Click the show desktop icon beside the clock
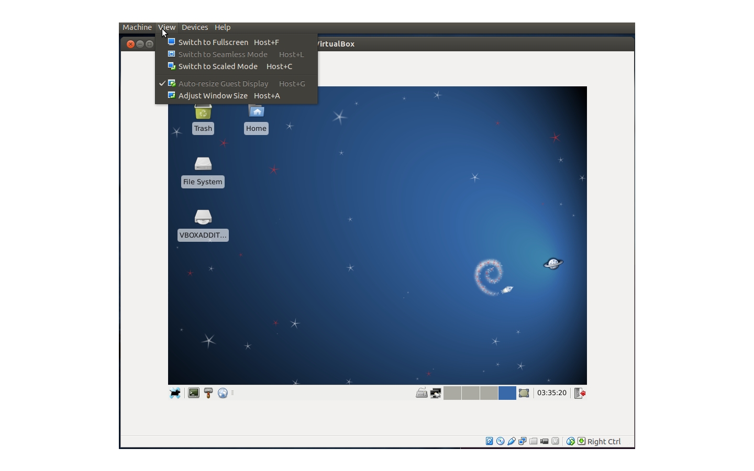This screenshot has width=754, height=471. [524, 393]
